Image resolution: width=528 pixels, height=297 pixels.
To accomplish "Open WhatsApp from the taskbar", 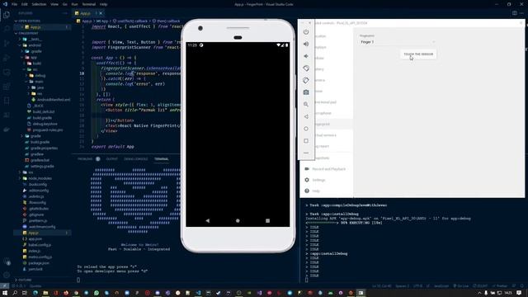I will [x=97, y=293].
